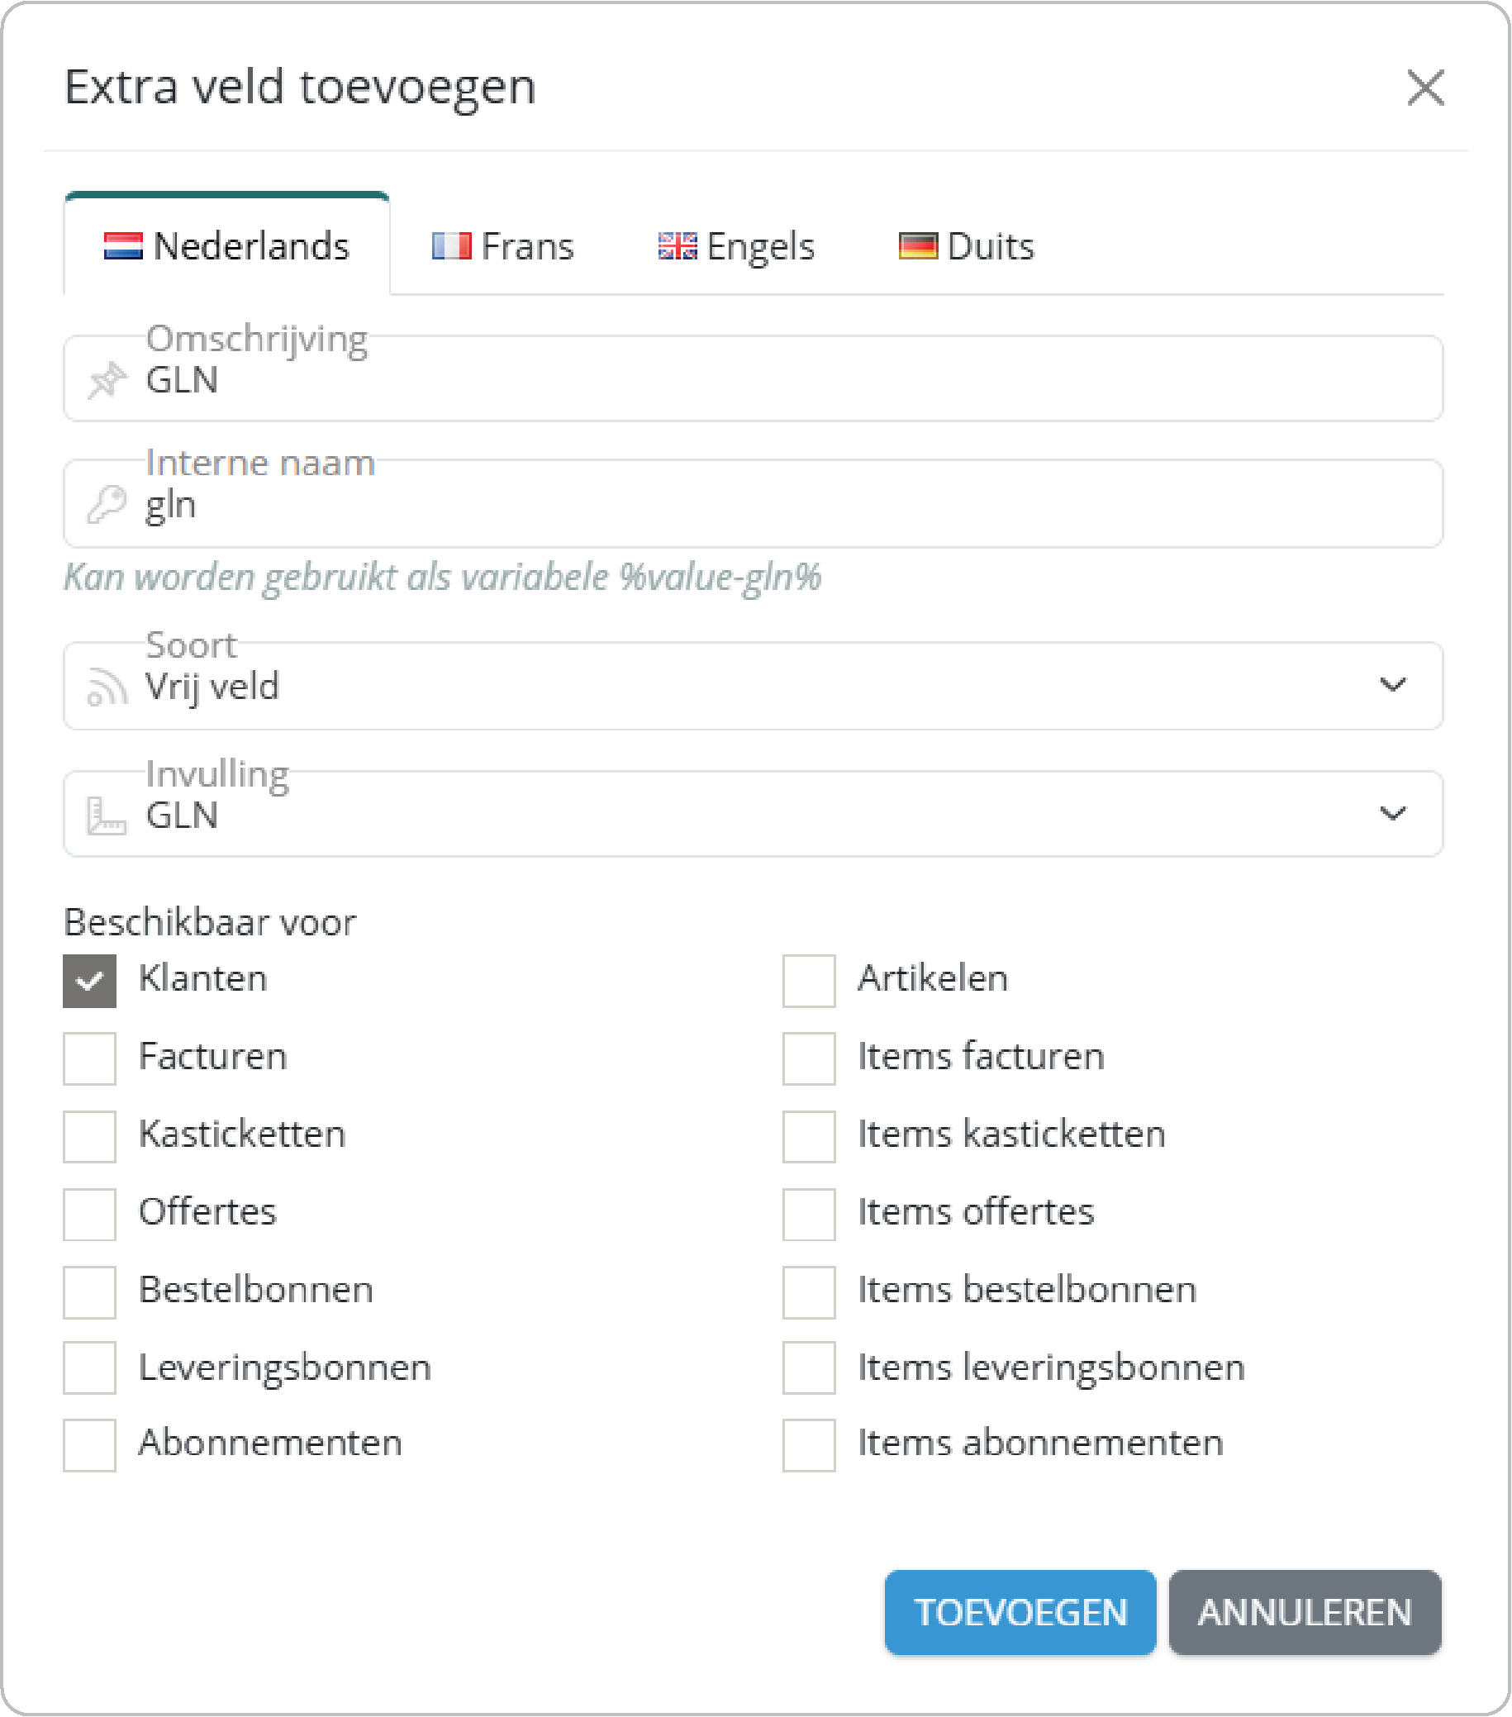Click the Annuleren button
The width and height of the screenshot is (1512, 1717).
(1305, 1612)
